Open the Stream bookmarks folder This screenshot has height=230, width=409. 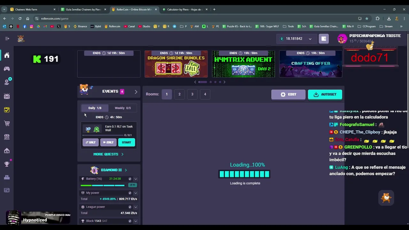point(386,27)
